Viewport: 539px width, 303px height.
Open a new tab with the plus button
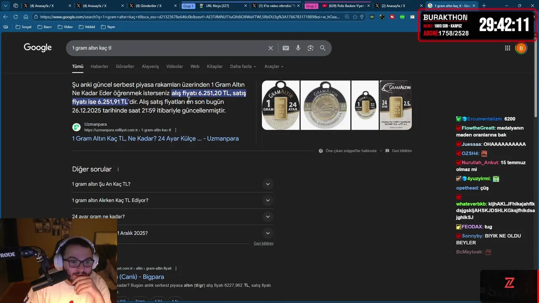(x=484, y=6)
